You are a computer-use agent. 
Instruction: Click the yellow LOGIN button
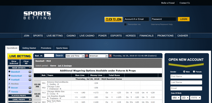coord(184,19)
